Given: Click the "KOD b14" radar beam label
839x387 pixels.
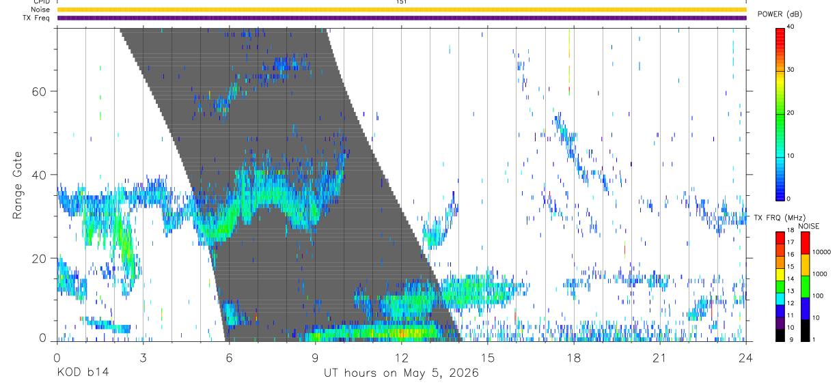Looking at the screenshot, I should coord(82,373).
